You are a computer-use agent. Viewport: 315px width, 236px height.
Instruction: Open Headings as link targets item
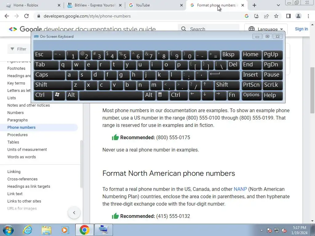[29, 187]
